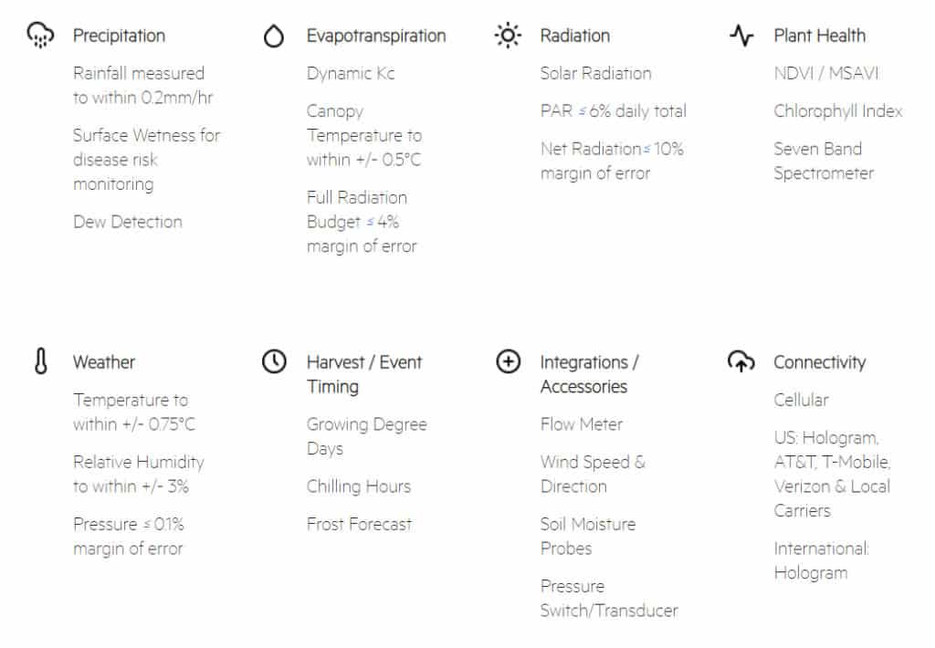This screenshot has height=648, width=935.
Task: Click the Integrations / Accessories heading
Action: click(x=589, y=374)
